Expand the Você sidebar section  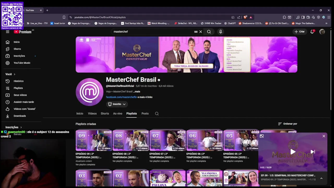point(10,74)
